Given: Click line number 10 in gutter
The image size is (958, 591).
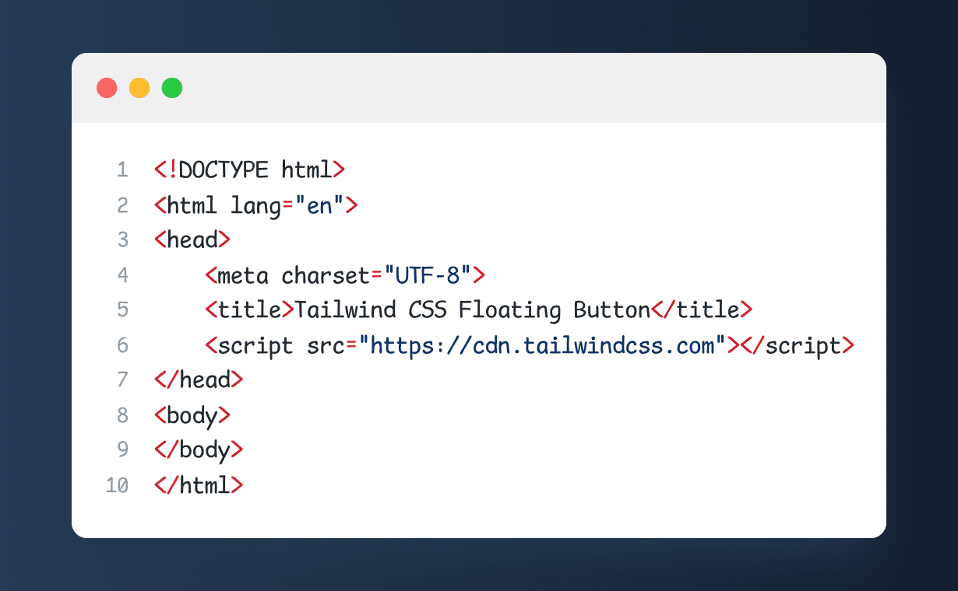Looking at the screenshot, I should [x=117, y=485].
